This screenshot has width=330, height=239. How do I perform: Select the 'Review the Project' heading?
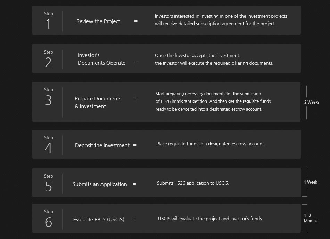[x=98, y=21]
